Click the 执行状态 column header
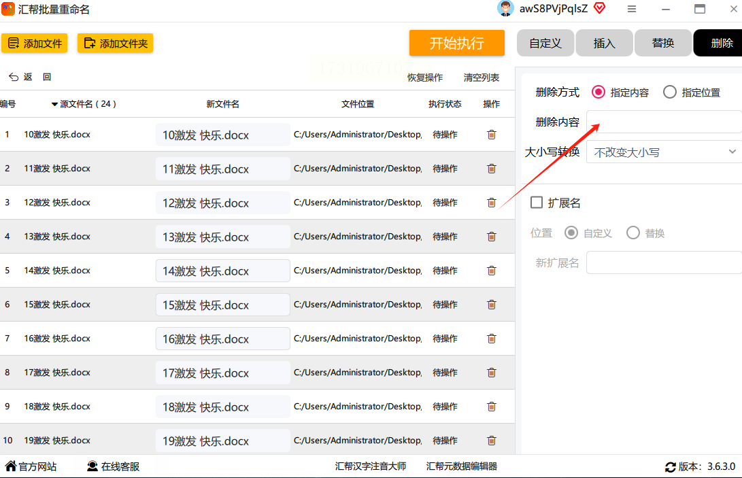Viewport: 742px width, 478px height. tap(445, 104)
